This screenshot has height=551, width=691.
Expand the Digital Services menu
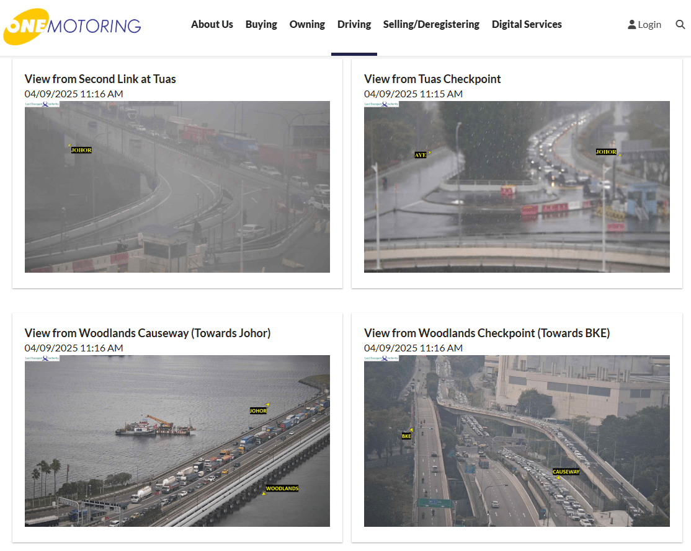pos(527,24)
